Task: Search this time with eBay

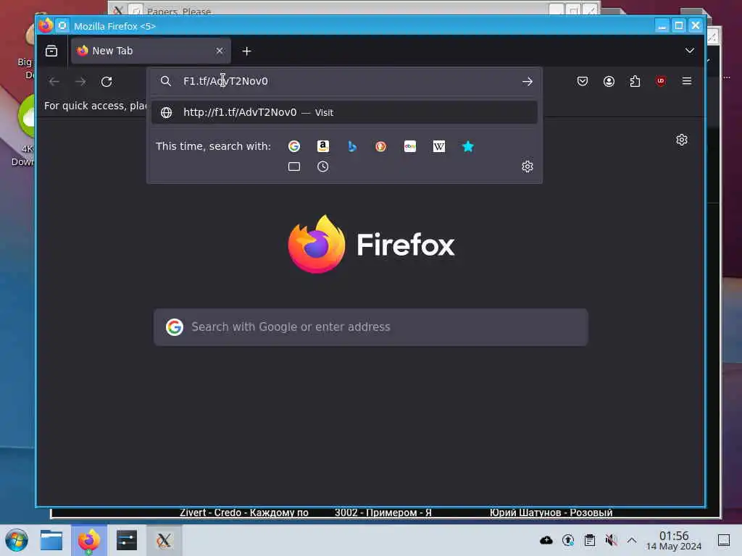Action: pyautogui.click(x=410, y=146)
